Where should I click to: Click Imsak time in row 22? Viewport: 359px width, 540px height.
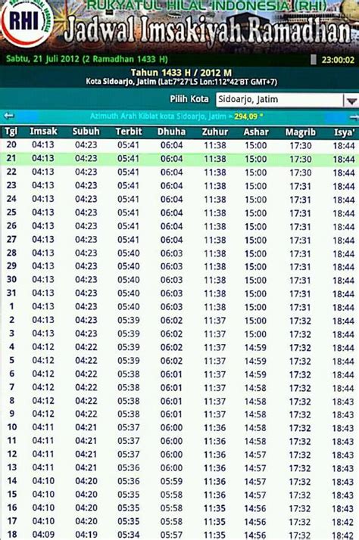click(43, 172)
